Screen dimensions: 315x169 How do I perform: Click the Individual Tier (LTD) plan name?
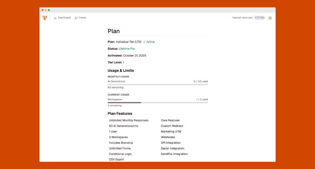(x=128, y=42)
